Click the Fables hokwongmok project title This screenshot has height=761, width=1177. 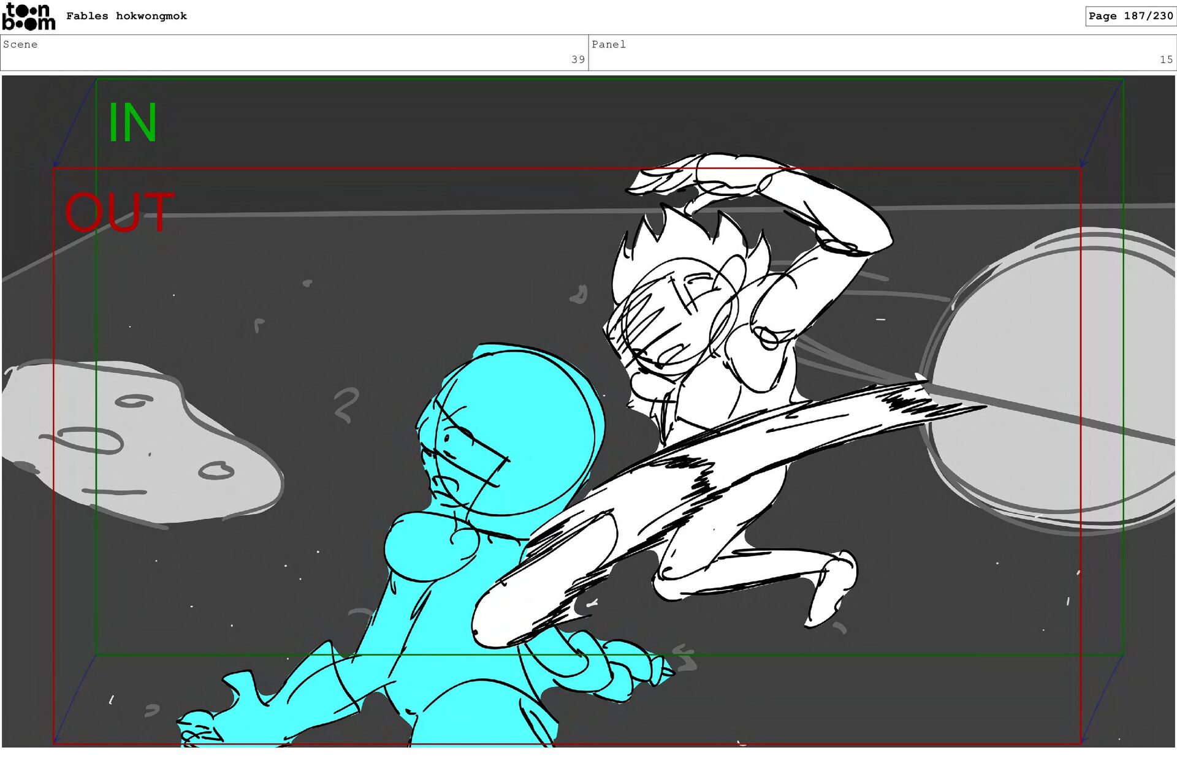point(126,16)
